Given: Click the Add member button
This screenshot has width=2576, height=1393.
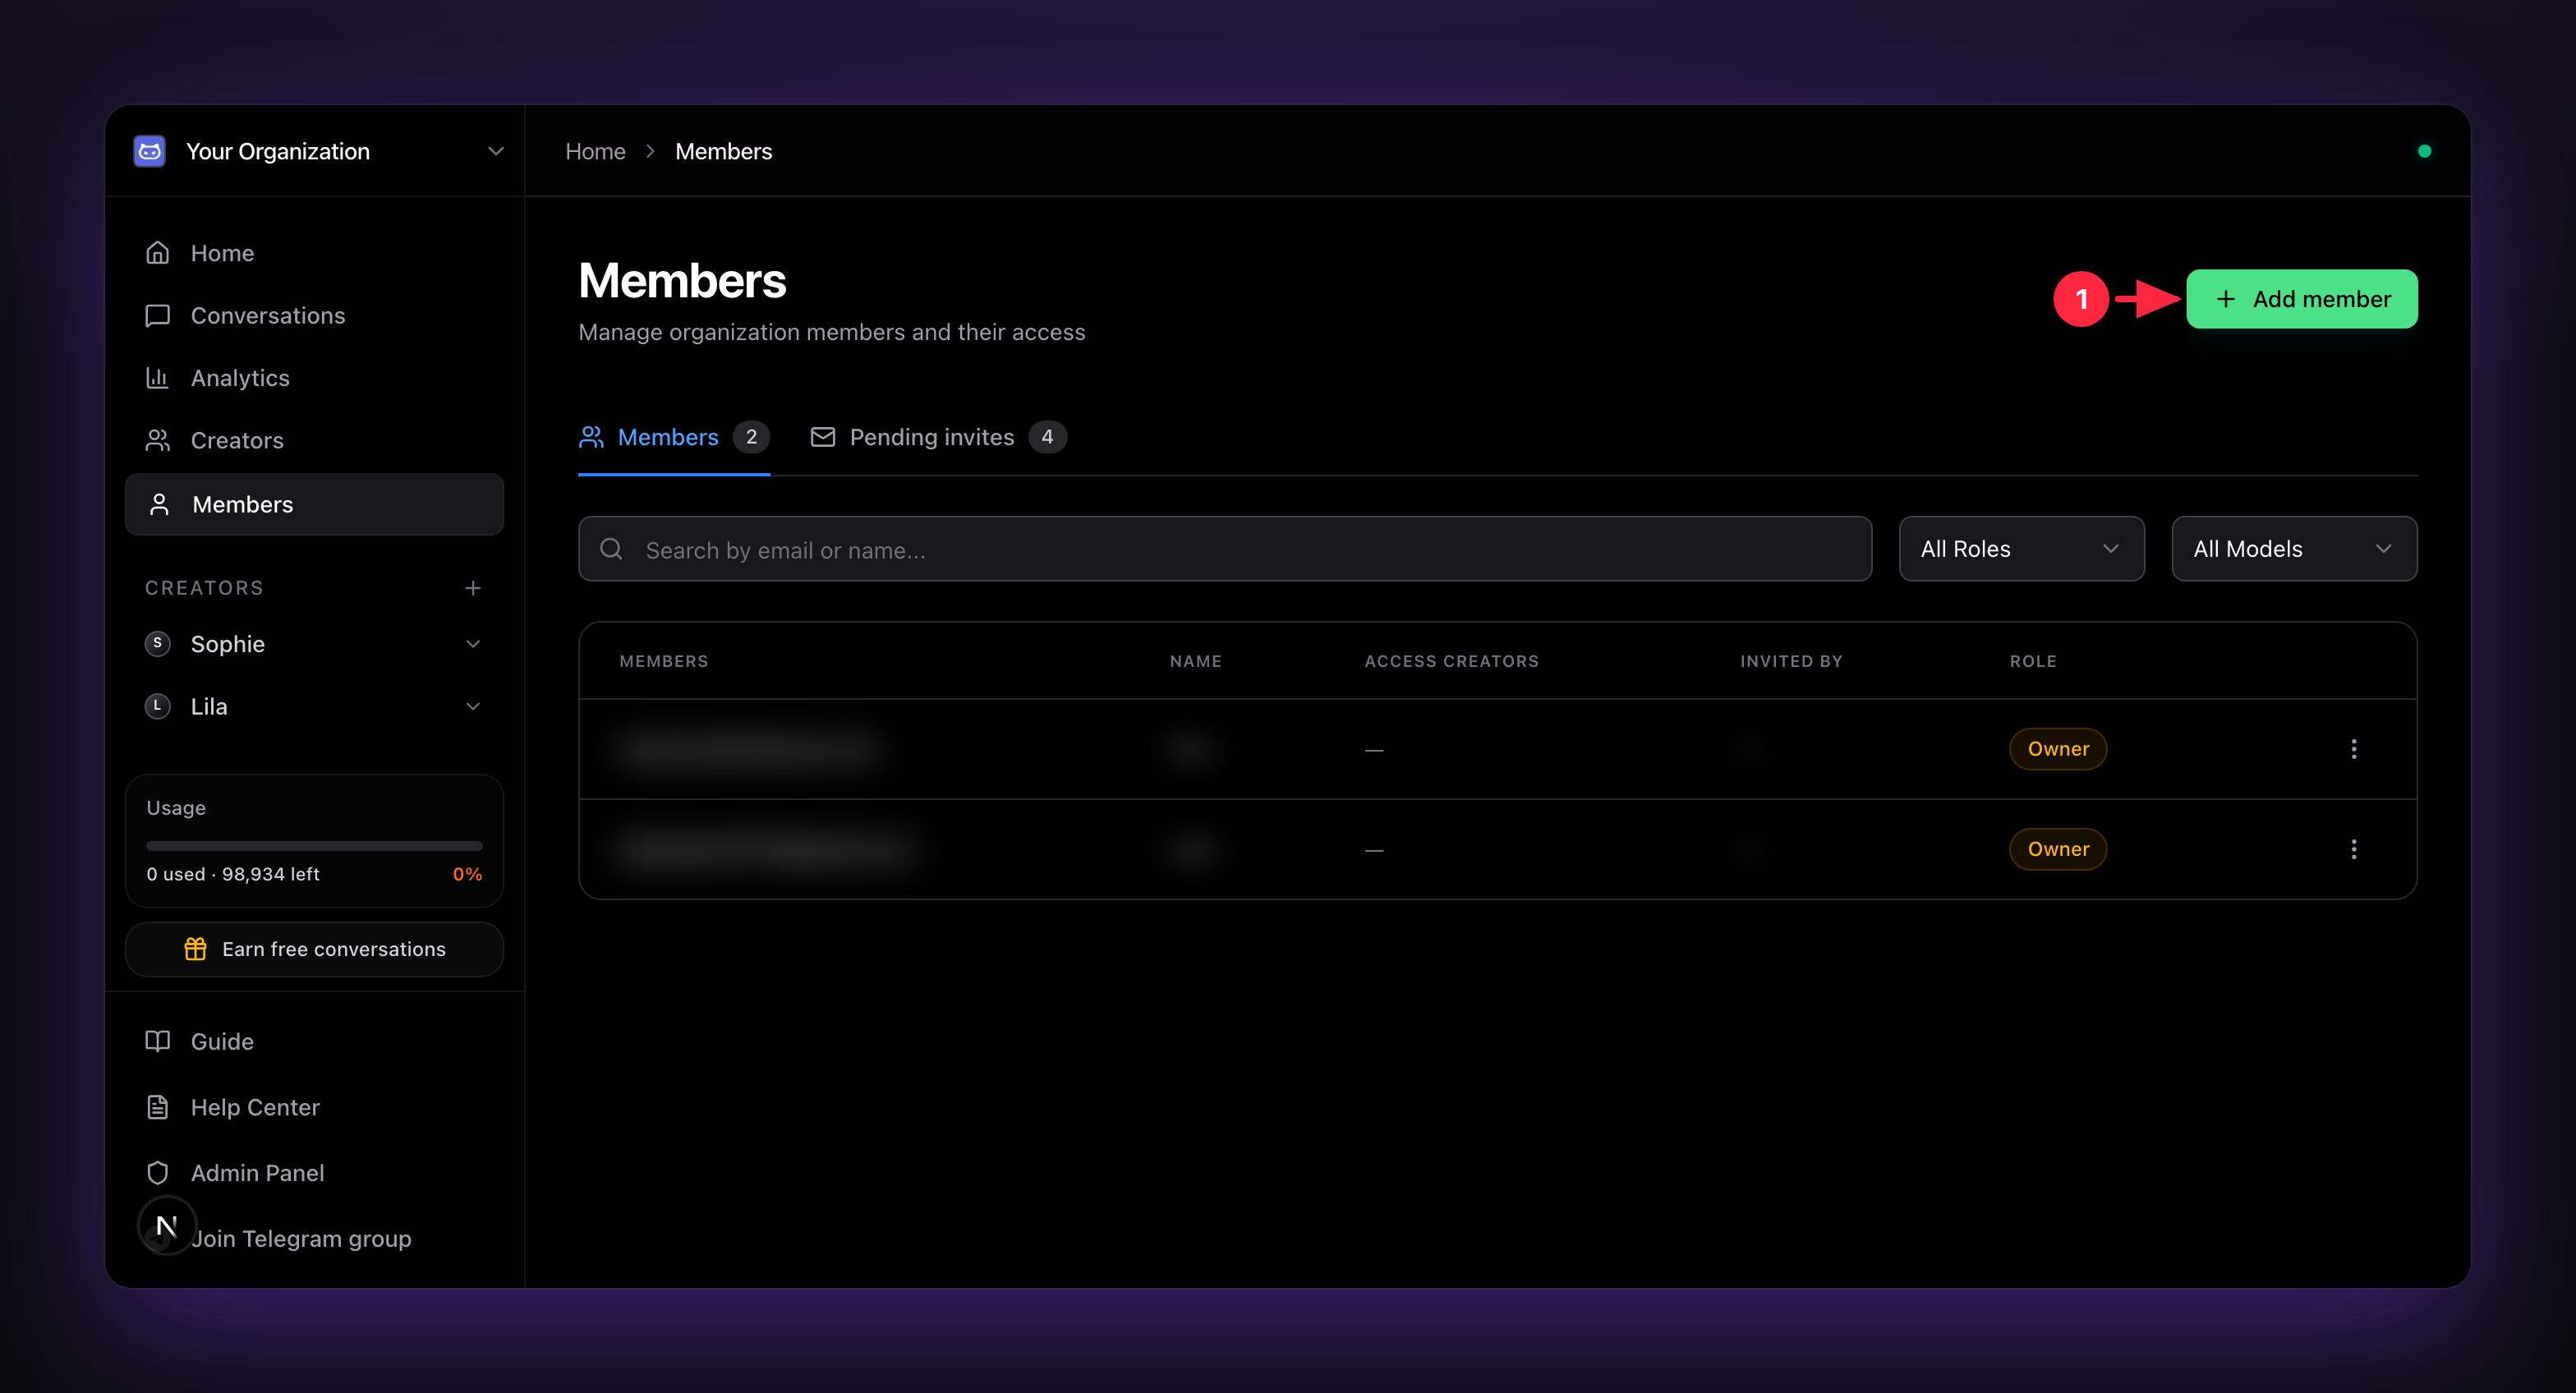Looking at the screenshot, I should click(2301, 299).
